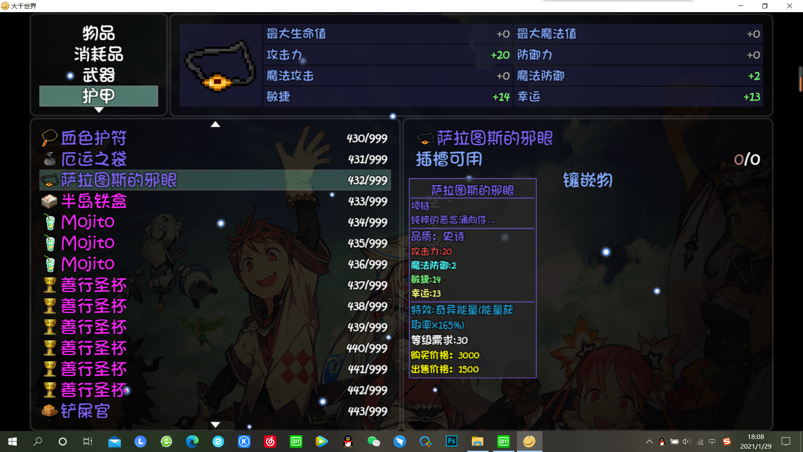This screenshot has height=452, width=803.
Task: Click the 大千世界 game icon on the taskbar
Action: tap(529, 442)
